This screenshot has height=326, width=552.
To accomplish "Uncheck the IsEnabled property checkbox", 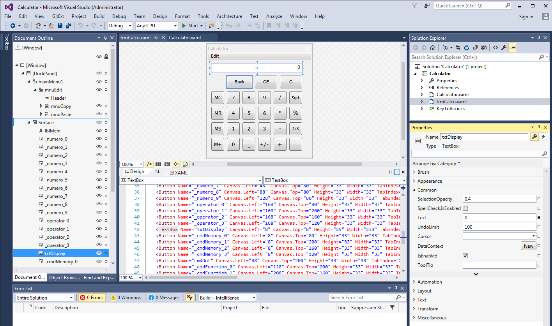I will tap(465, 256).
